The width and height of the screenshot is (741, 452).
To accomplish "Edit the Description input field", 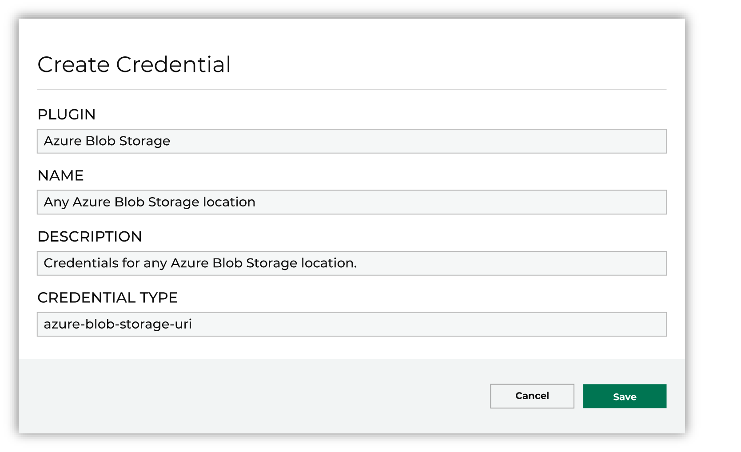I will point(352,263).
